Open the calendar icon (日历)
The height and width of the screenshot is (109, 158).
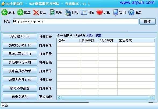coord(68,12)
